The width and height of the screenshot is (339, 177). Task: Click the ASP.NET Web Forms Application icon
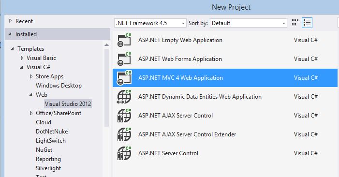[124, 59]
